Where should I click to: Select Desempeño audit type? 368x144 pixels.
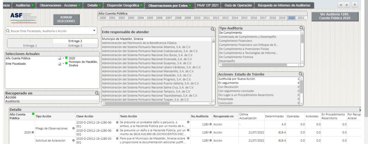coord(259,61)
